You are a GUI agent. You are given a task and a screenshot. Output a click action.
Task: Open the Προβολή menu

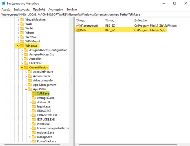[x=39, y=9]
